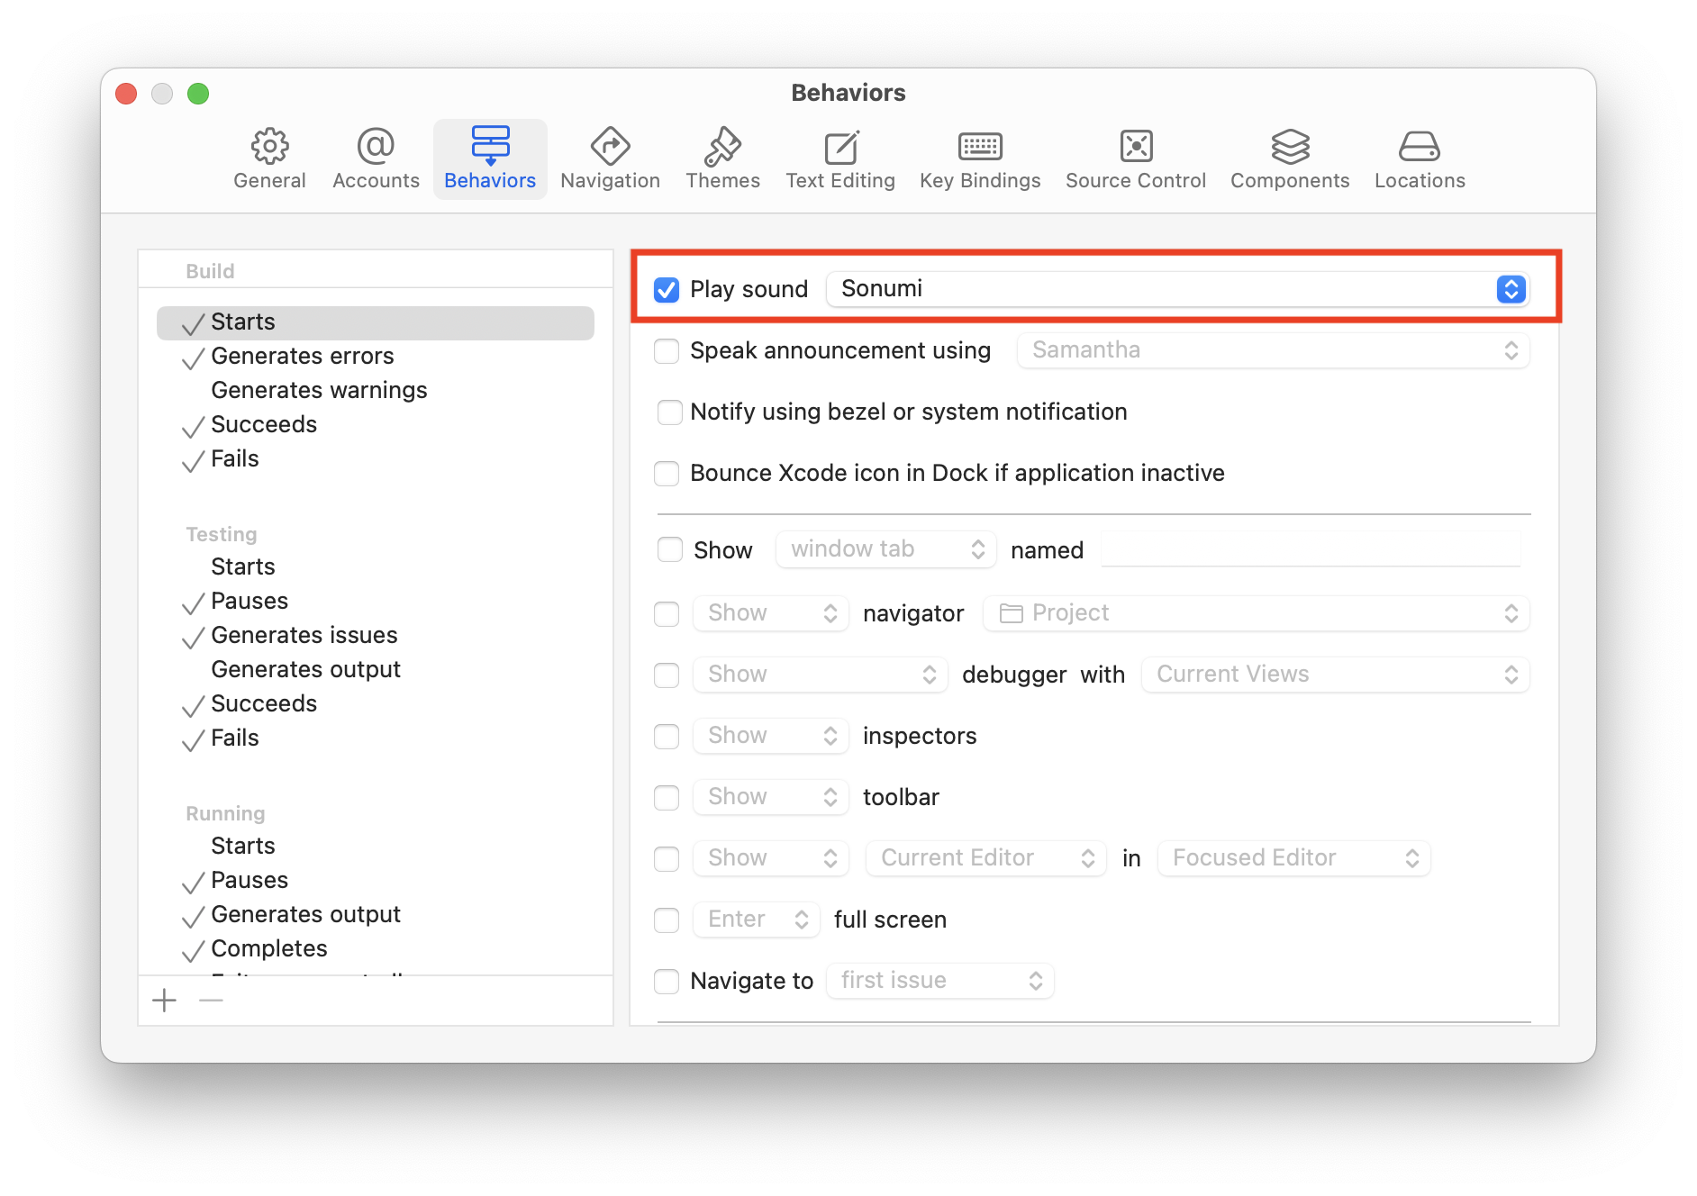Enable Bounce Xcode icon in Dock checkbox
The height and width of the screenshot is (1196, 1697).
667,473
